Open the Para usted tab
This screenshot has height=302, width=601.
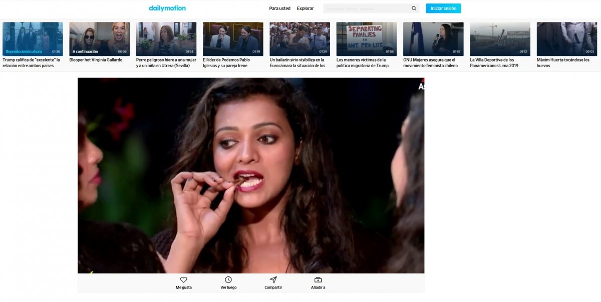[279, 9]
